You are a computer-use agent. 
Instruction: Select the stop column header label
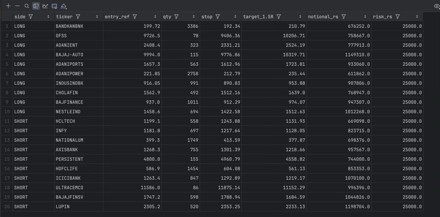[207, 17]
